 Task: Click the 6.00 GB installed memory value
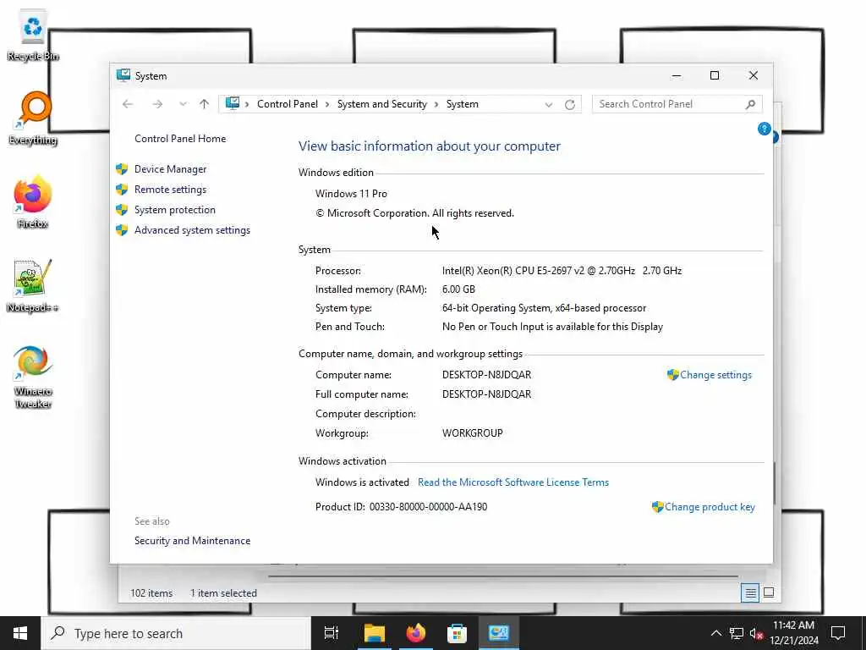point(458,289)
